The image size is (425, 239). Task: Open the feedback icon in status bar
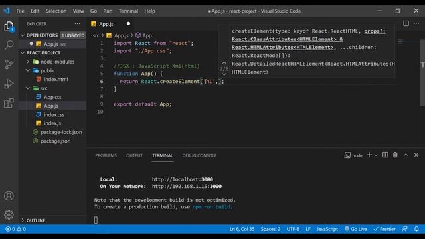[x=404, y=229]
